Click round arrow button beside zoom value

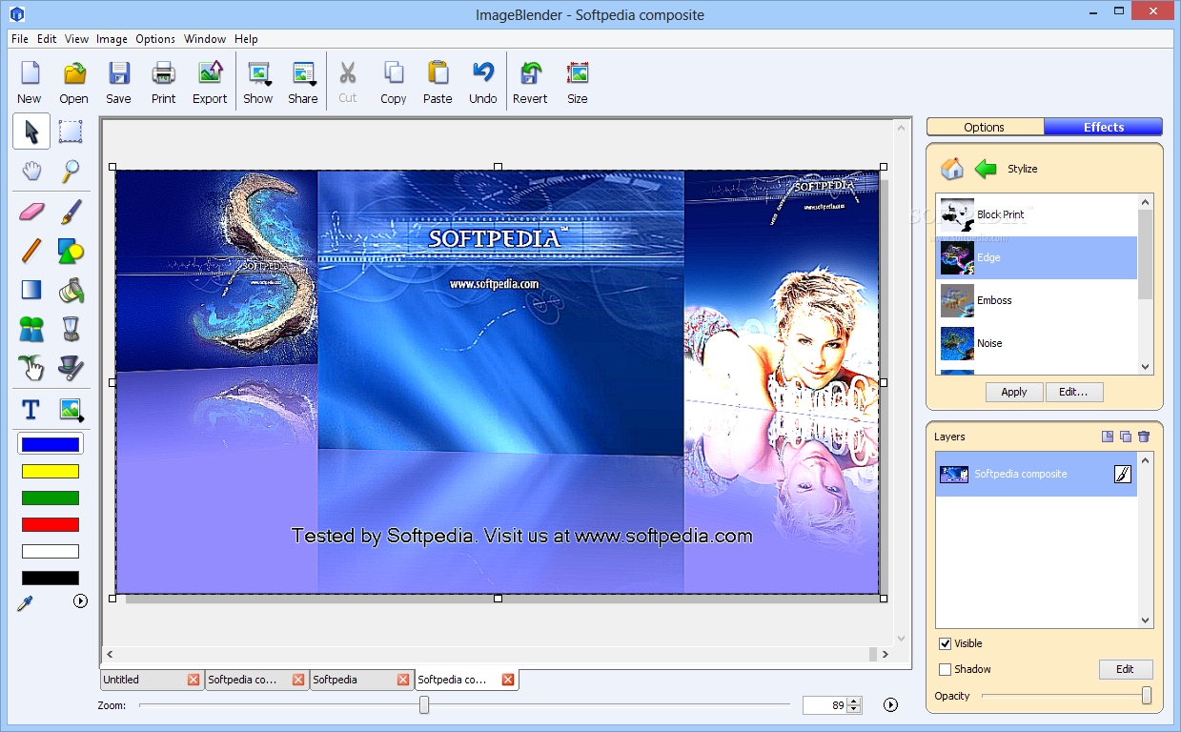click(x=890, y=705)
